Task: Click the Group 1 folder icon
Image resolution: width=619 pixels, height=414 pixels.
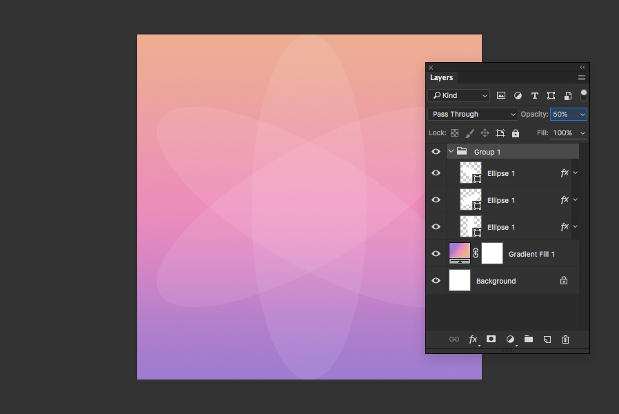Action: click(x=462, y=151)
